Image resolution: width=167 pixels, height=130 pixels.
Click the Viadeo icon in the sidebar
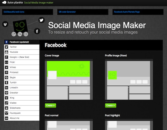[6, 103]
